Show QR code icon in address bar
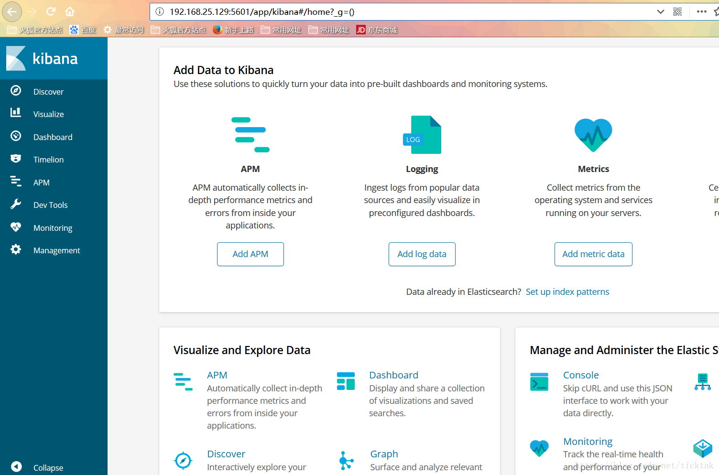This screenshot has height=475, width=719. point(677,11)
